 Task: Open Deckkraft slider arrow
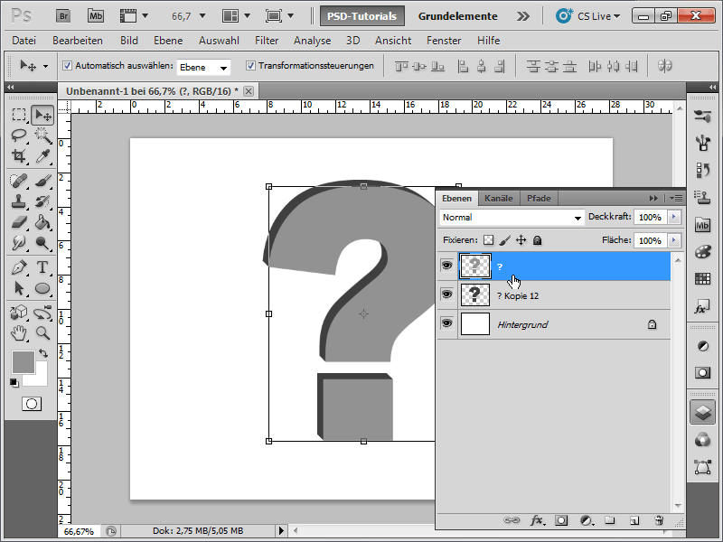pyautogui.click(x=674, y=217)
